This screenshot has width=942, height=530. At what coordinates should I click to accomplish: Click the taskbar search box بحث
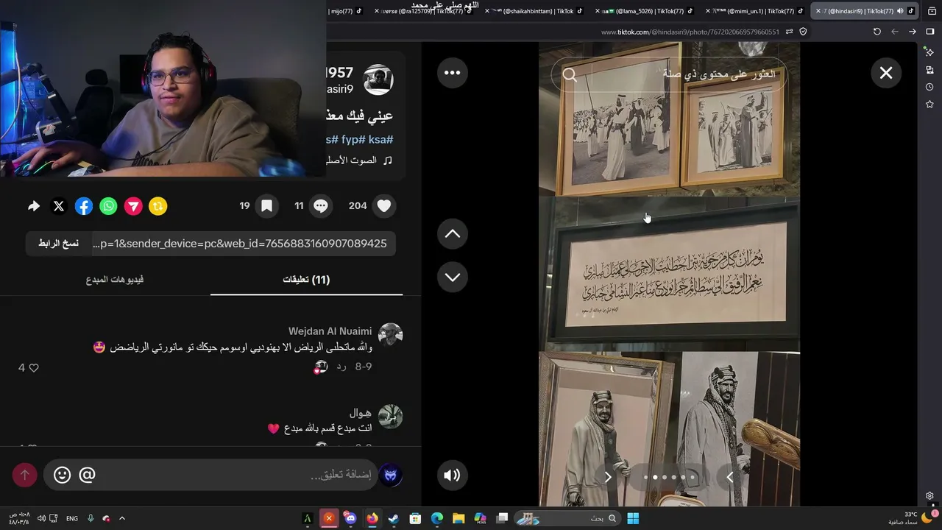tap(567, 518)
